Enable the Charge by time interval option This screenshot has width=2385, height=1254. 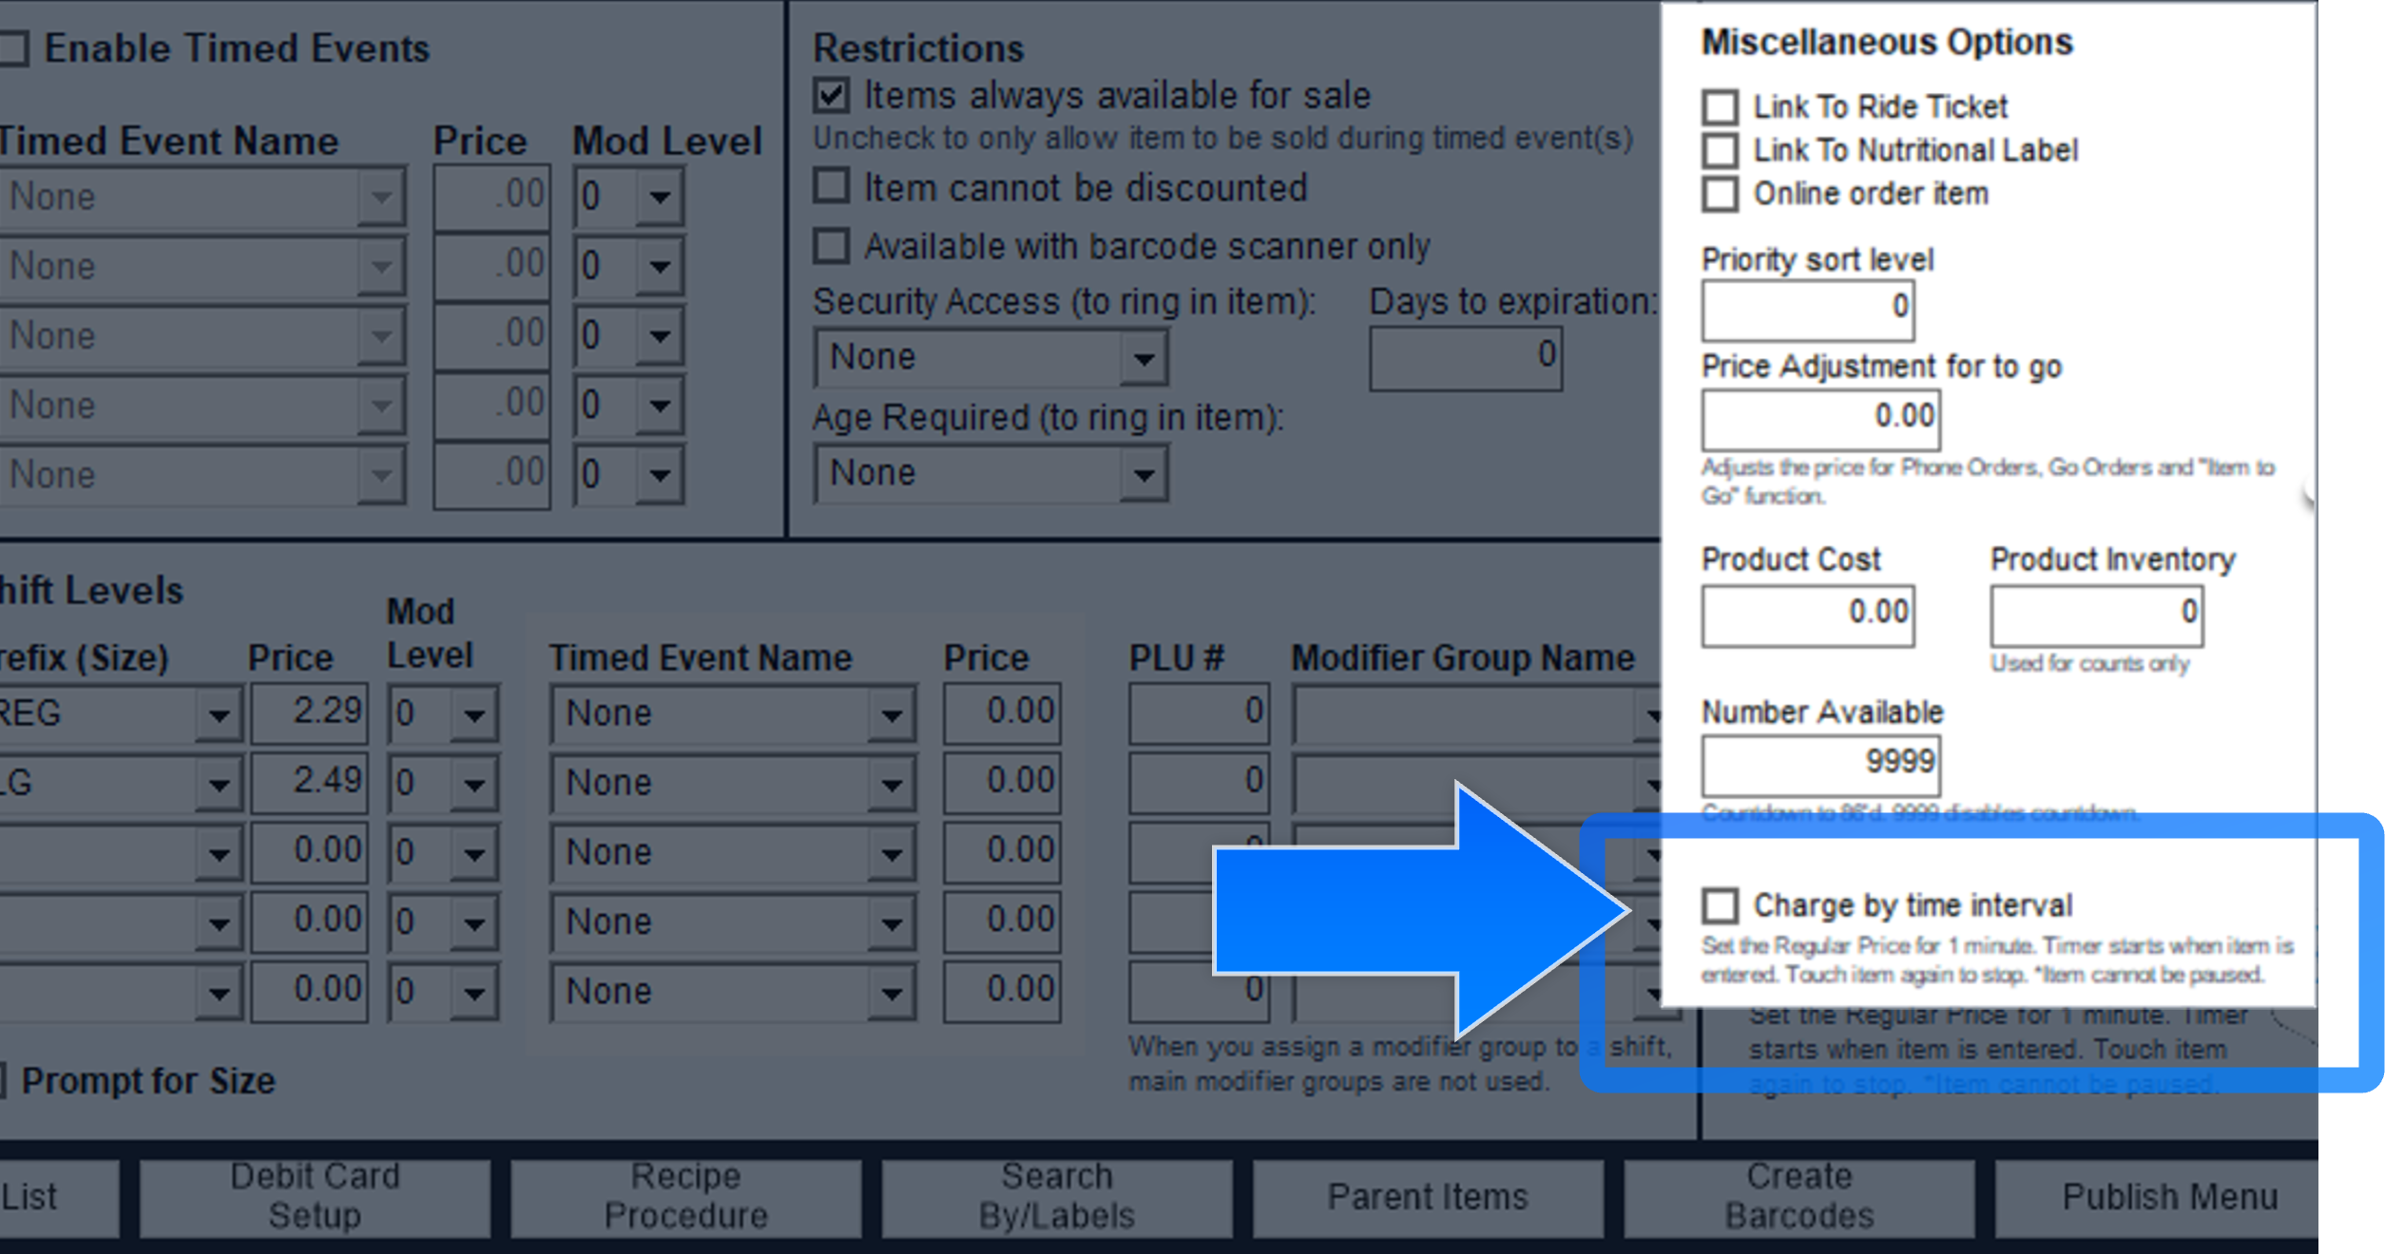(x=1721, y=906)
